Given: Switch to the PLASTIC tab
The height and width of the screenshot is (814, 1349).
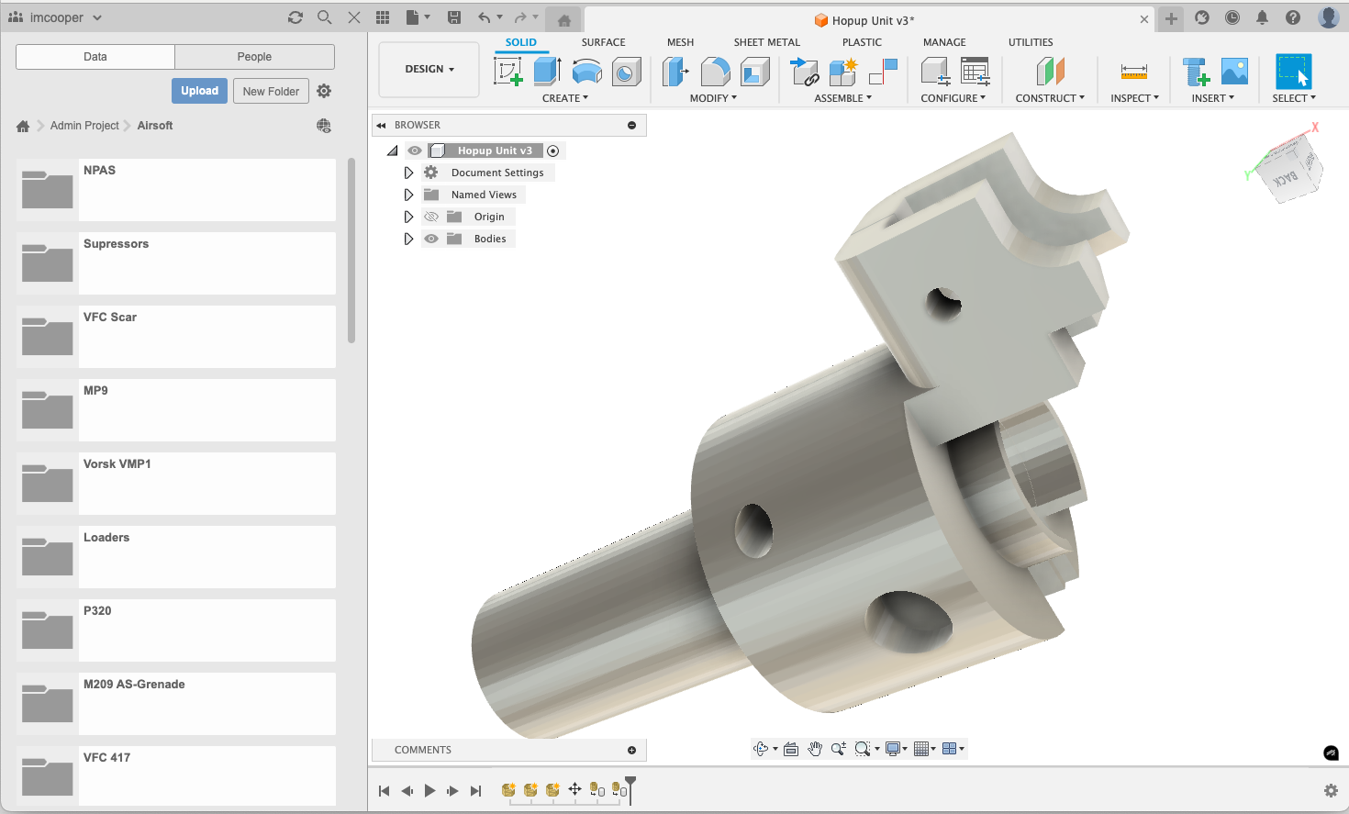Looking at the screenshot, I should point(862,42).
